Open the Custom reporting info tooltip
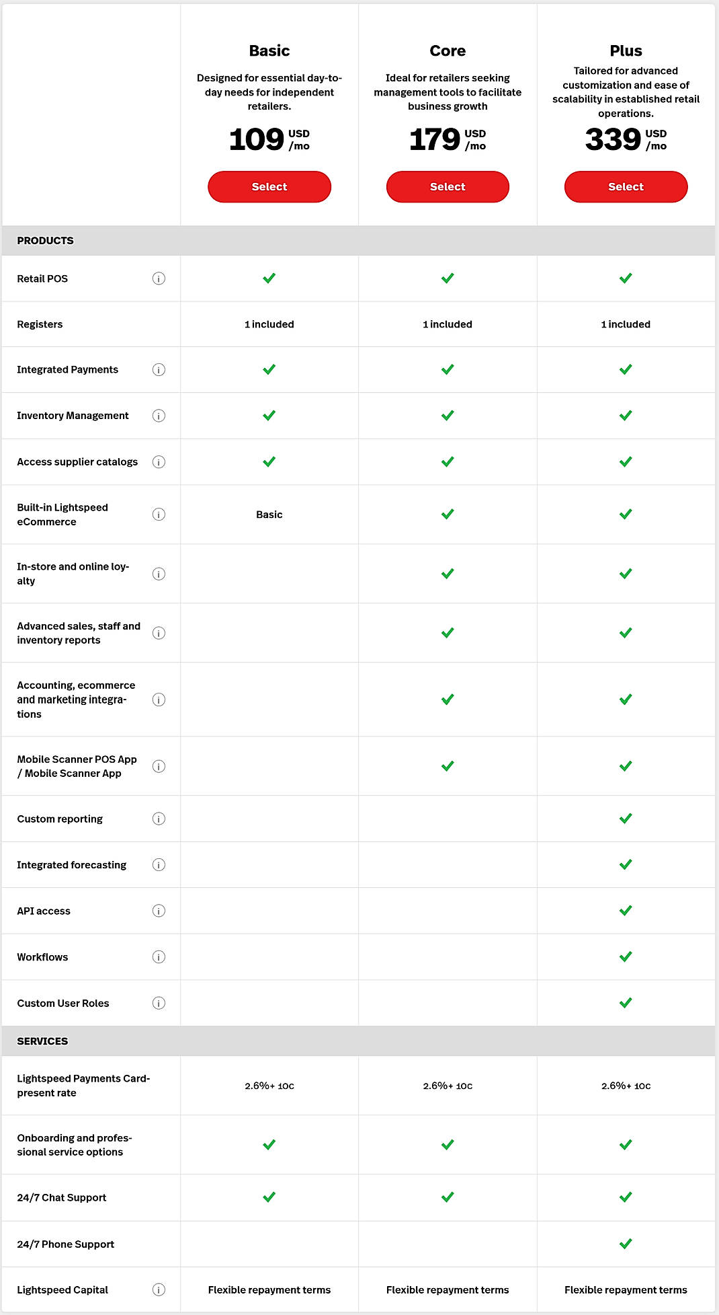The width and height of the screenshot is (719, 1315). 159,819
